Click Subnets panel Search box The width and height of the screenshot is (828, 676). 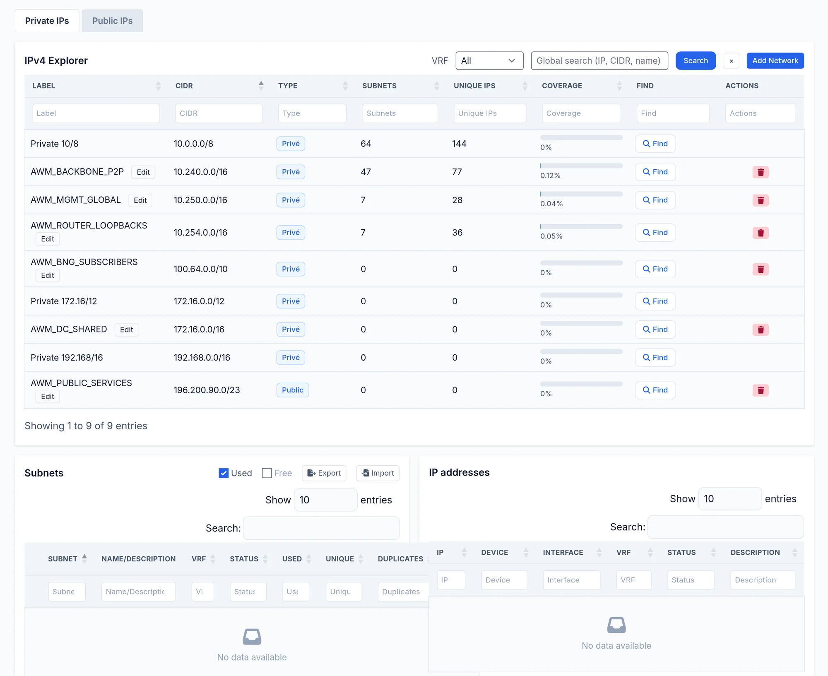point(321,528)
